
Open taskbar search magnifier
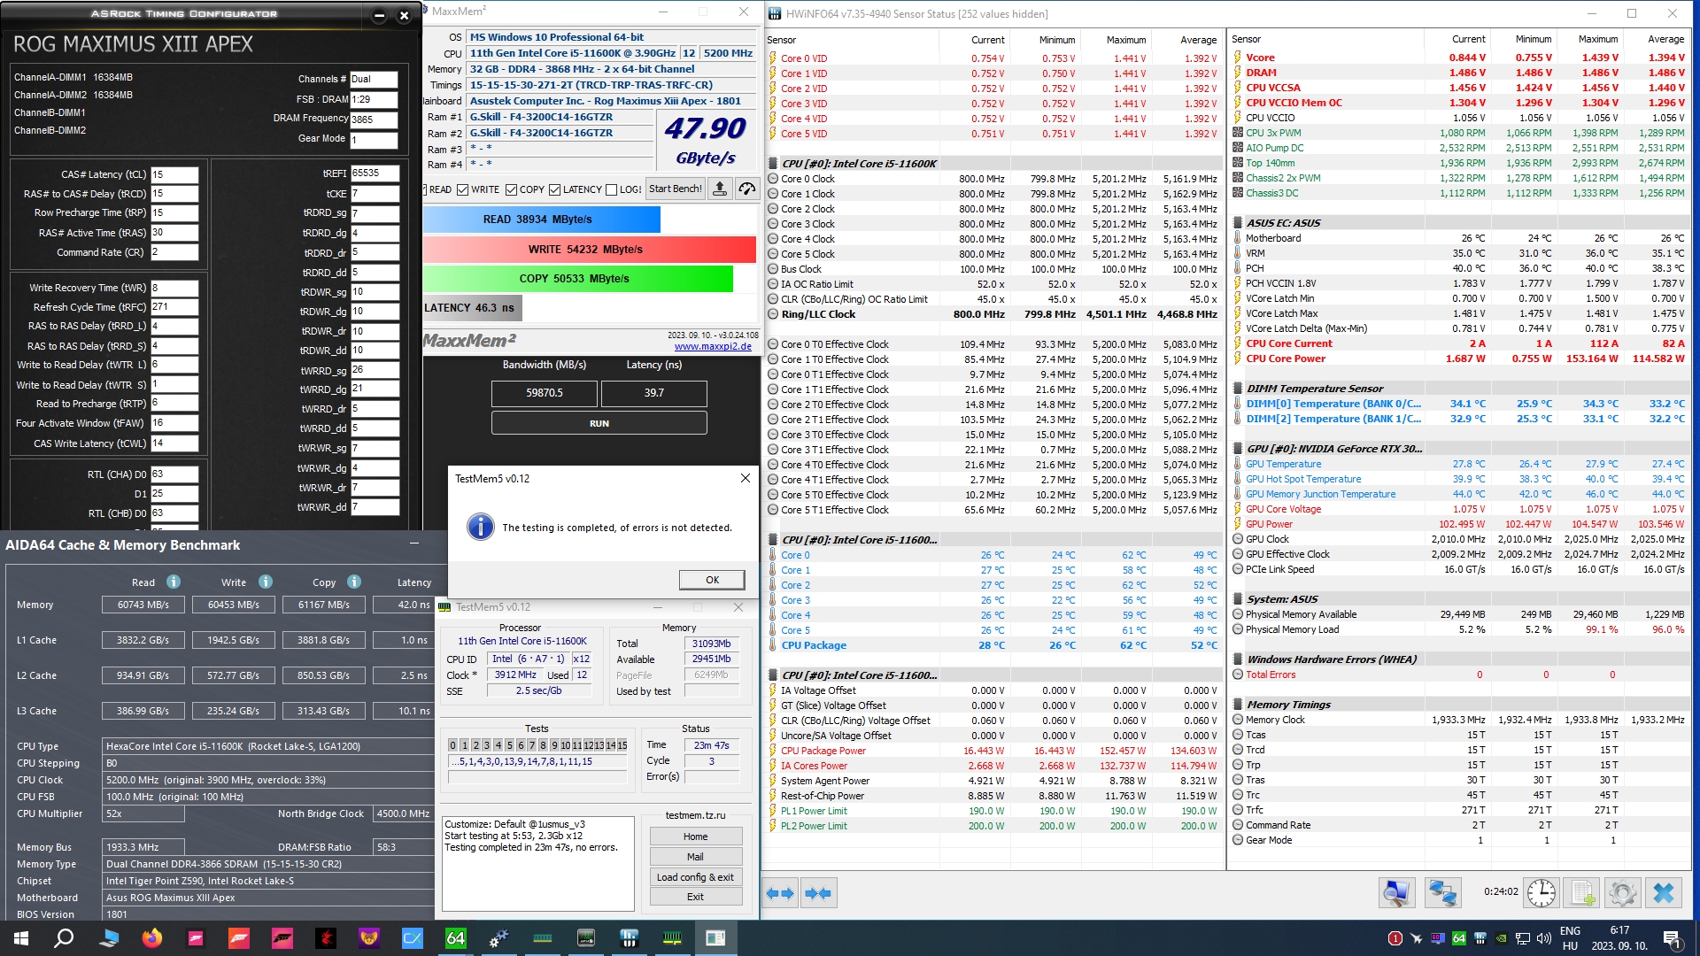coord(64,937)
